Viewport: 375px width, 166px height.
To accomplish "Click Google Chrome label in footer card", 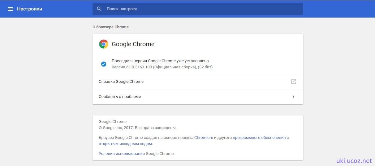I will pyautogui.click(x=113, y=122).
